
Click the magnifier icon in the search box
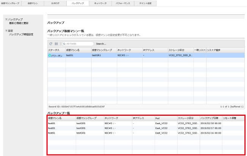64,44
